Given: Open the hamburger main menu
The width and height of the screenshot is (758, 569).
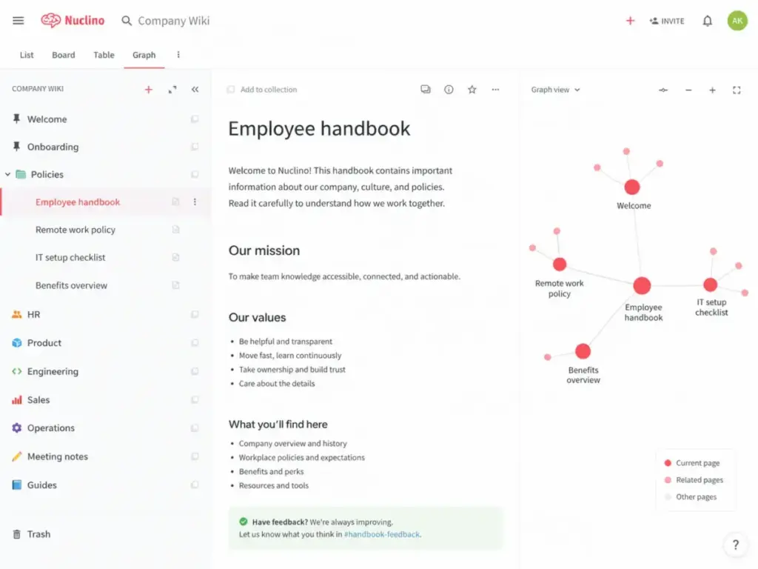Looking at the screenshot, I should click(x=19, y=20).
